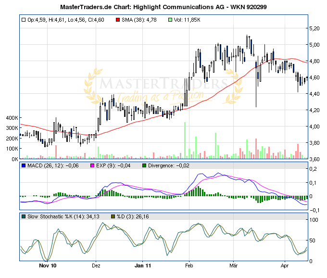Click the 300K volume axis label

(12, 128)
